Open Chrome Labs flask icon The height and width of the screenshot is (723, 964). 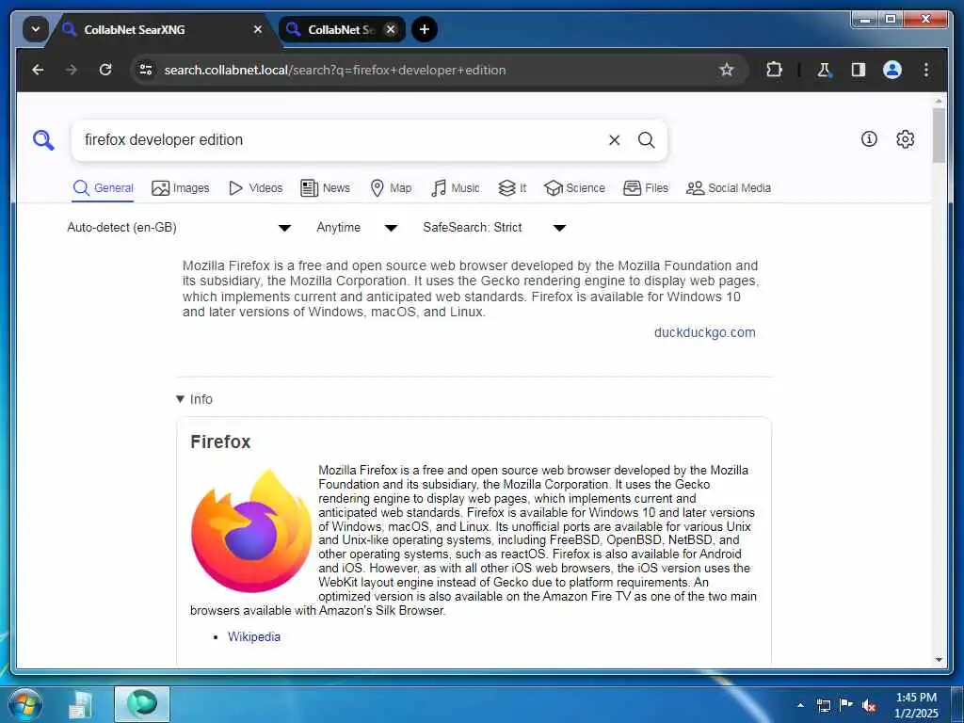click(x=824, y=70)
